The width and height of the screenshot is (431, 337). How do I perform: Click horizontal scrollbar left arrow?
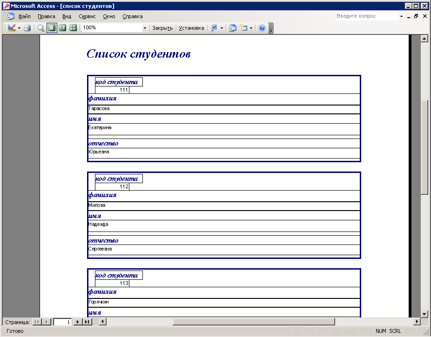103,322
